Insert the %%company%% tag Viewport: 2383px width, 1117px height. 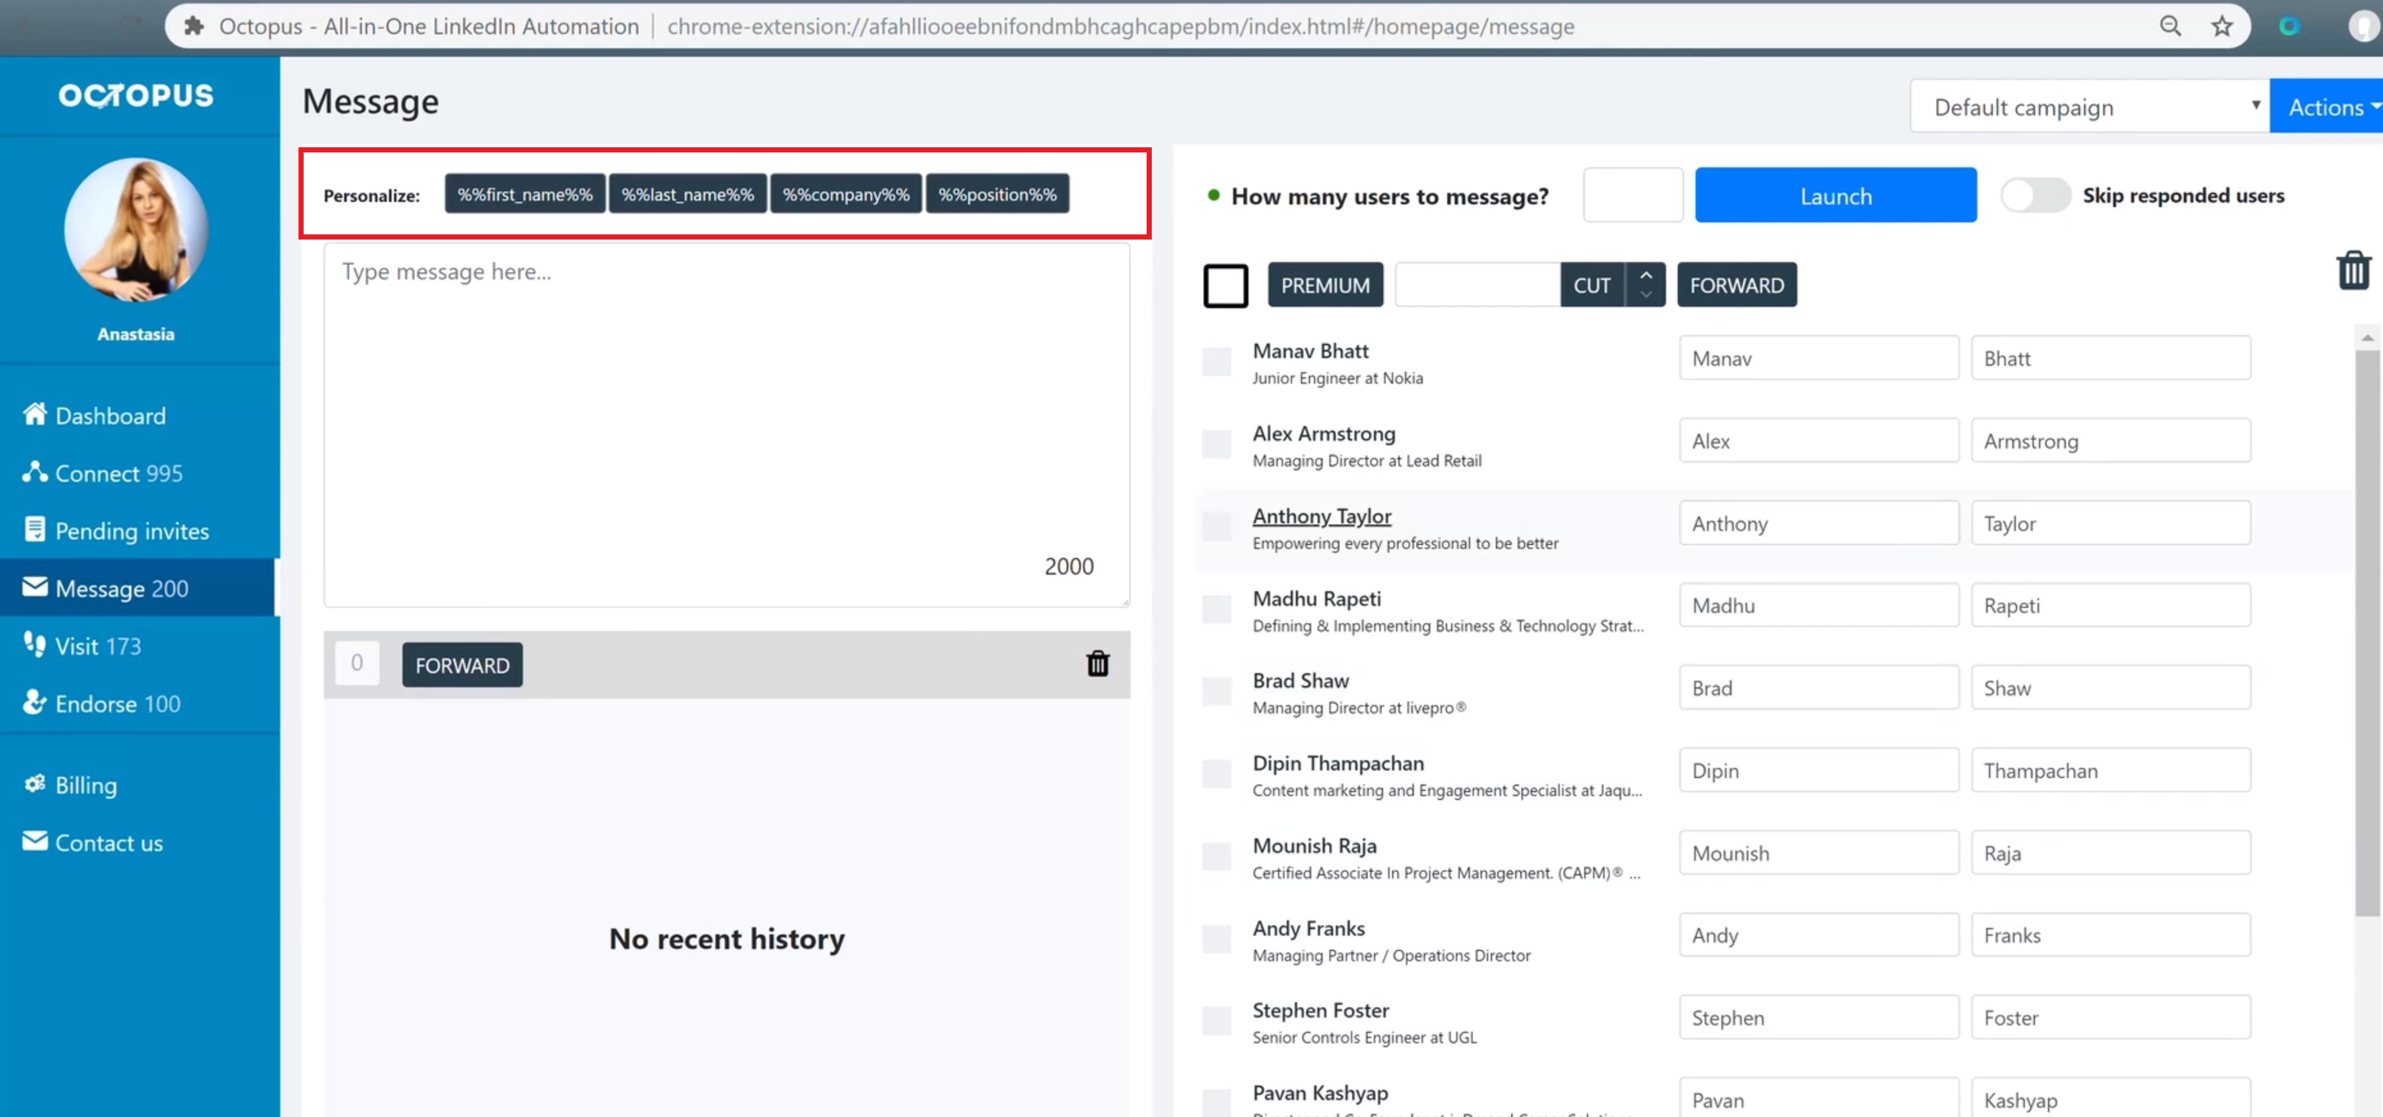[846, 194]
